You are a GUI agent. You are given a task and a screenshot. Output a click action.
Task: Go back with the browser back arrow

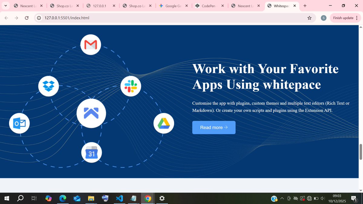6,18
